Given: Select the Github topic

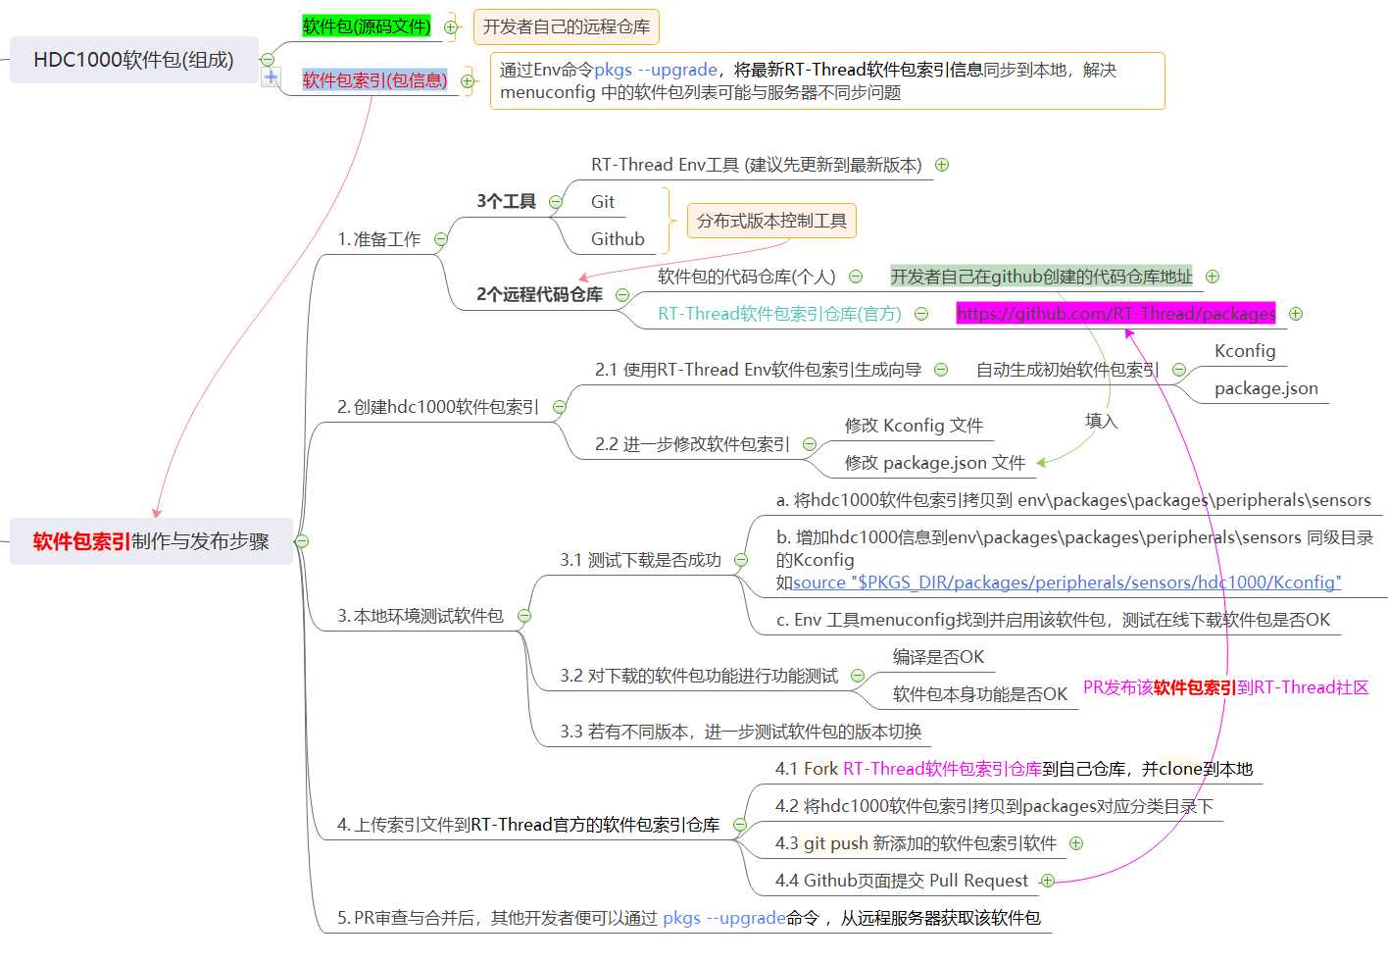Looking at the screenshot, I should (618, 239).
